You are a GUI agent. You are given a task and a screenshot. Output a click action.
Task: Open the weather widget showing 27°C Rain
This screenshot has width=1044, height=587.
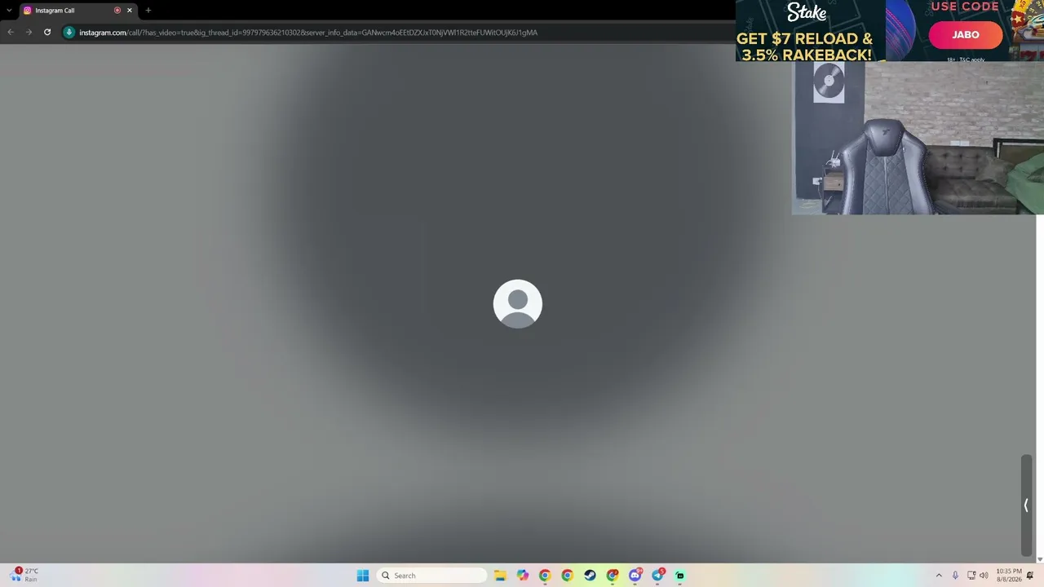coord(24,575)
